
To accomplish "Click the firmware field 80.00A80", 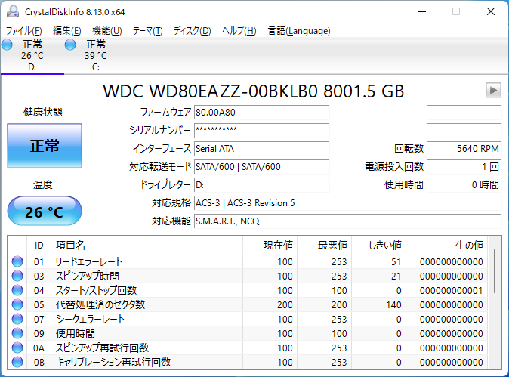I will [x=261, y=113].
